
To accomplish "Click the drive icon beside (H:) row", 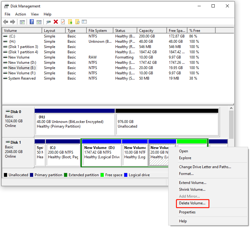I will pos(5,41).
